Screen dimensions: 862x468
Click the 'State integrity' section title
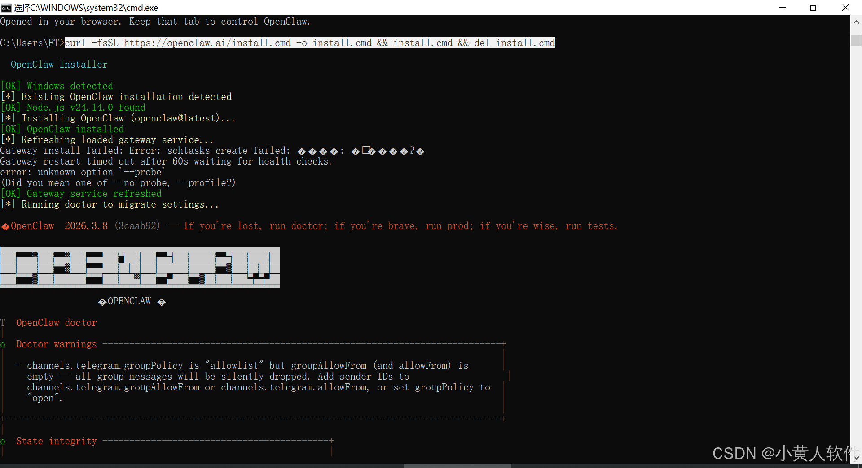click(x=57, y=441)
